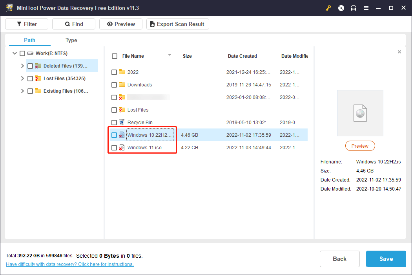
Task: Click the Back button
Action: (339, 258)
